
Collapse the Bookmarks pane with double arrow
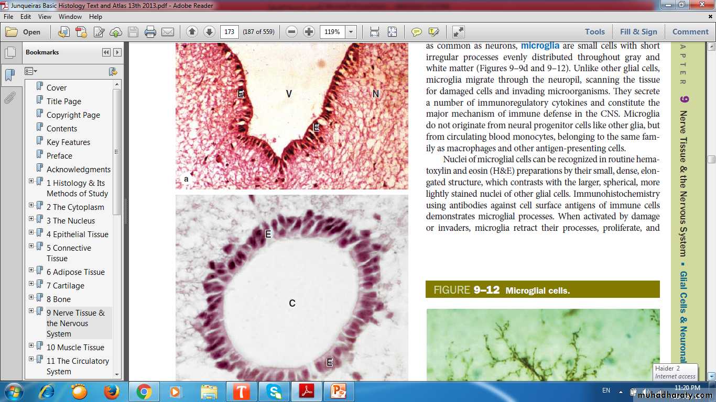(x=106, y=52)
